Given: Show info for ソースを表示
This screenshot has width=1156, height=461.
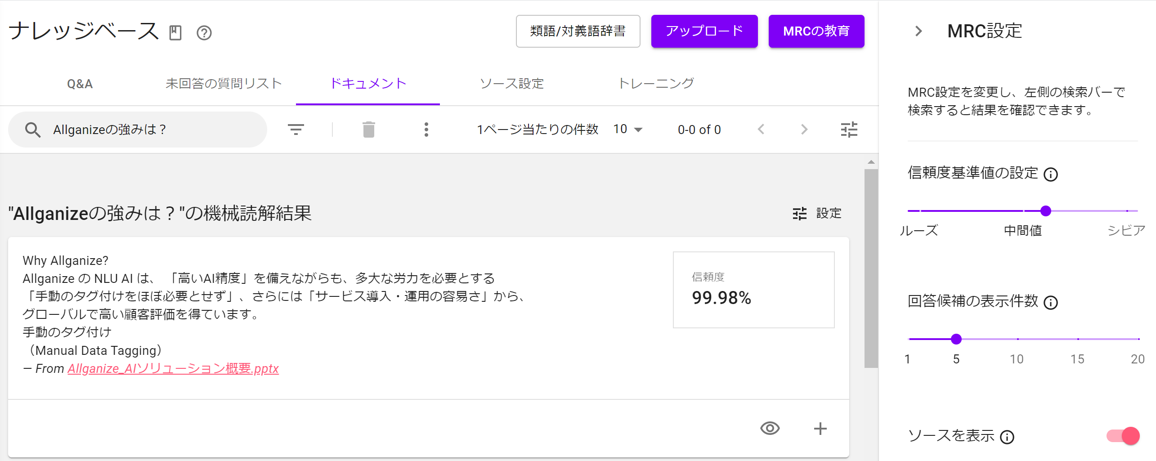Looking at the screenshot, I should (1007, 437).
